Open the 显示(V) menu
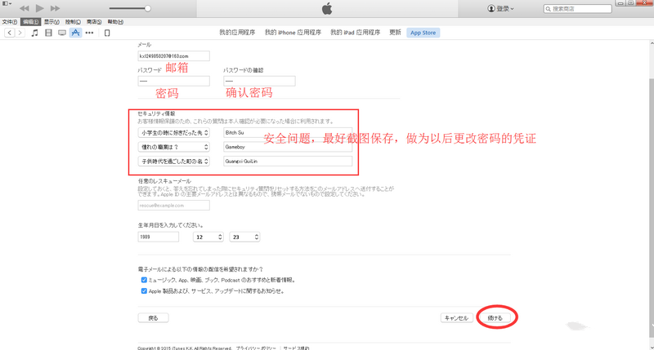The height and width of the screenshot is (350, 654). [52, 22]
